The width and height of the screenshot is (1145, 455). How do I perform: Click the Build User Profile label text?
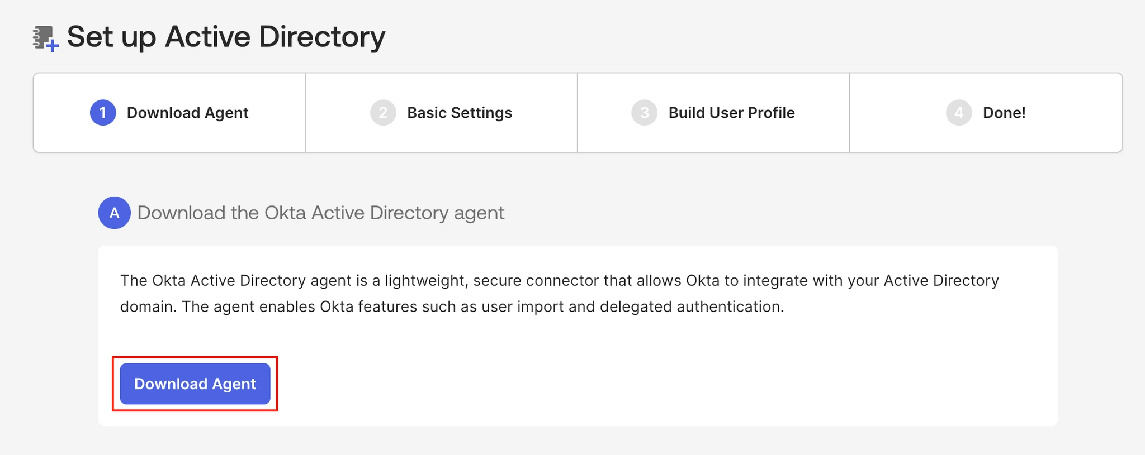(732, 113)
